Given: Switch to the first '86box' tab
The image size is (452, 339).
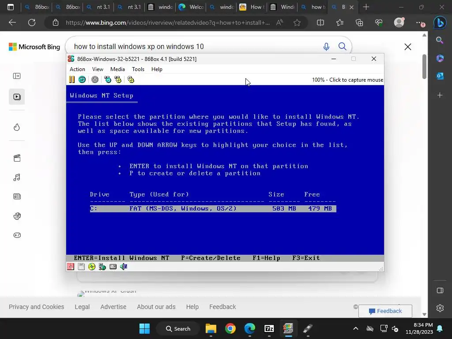Looking at the screenshot, I should [38, 7].
